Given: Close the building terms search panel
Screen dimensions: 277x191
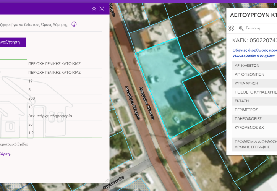Looking at the screenshot, I should click(102, 9).
